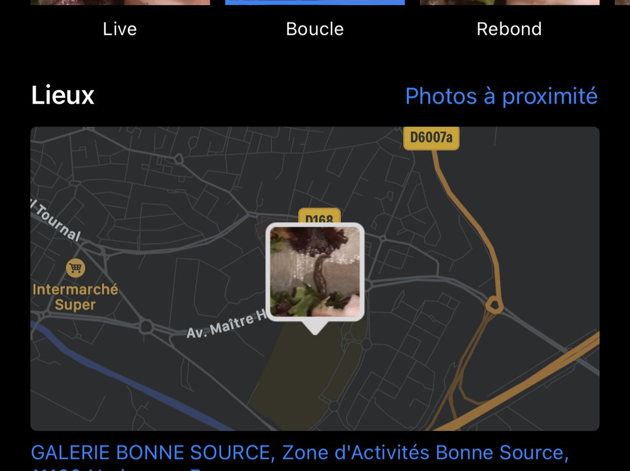Tap the Rebond preview thumbnail strip

pos(509,2)
